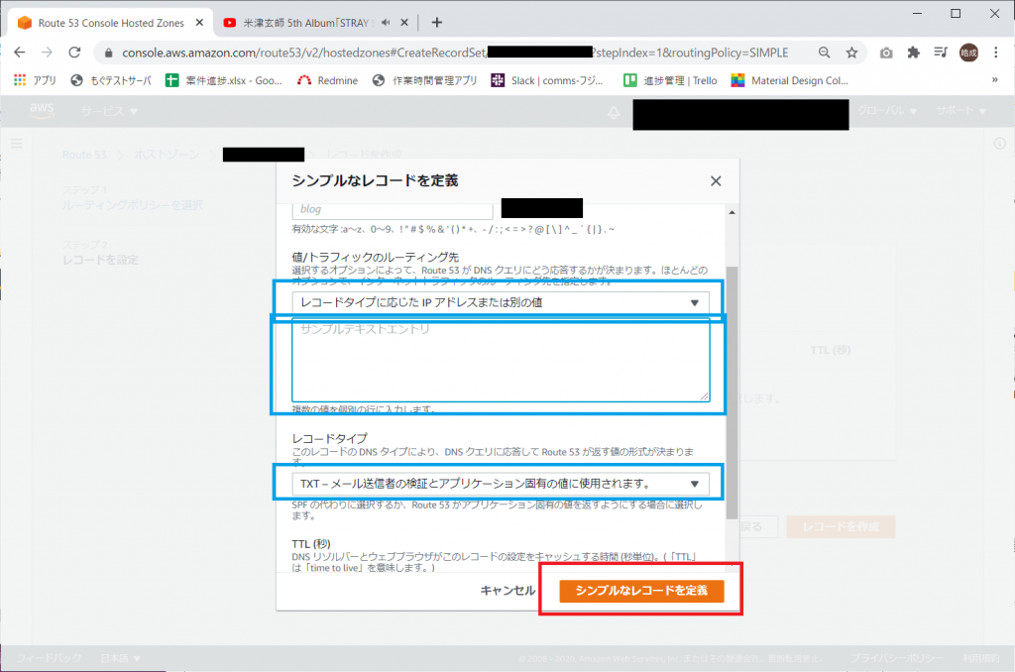
Task: Click the lock icon in address bar
Action: click(x=109, y=54)
